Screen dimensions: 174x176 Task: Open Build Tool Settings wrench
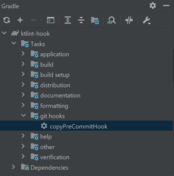click(146, 20)
